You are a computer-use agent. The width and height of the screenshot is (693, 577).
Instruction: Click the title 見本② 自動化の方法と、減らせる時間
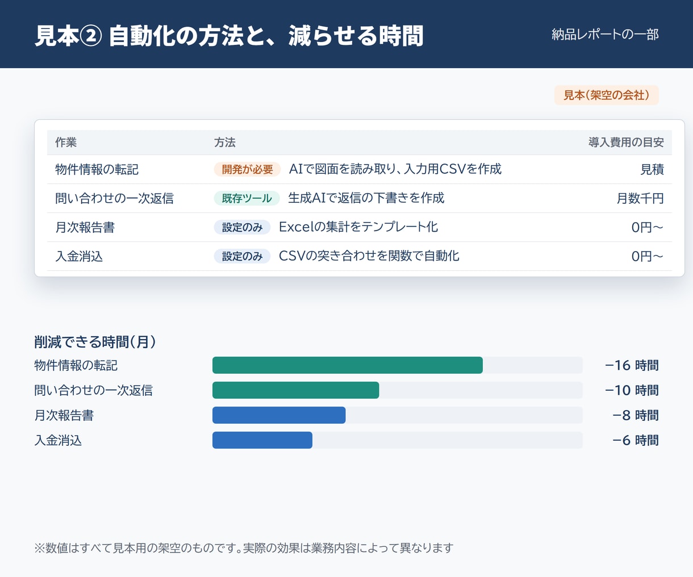pos(229,35)
